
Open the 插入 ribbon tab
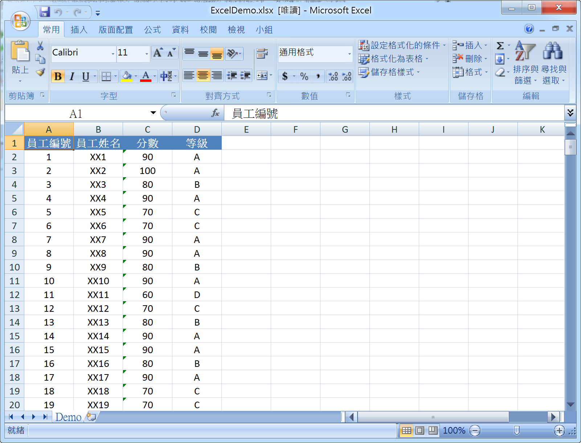pyautogui.click(x=79, y=30)
